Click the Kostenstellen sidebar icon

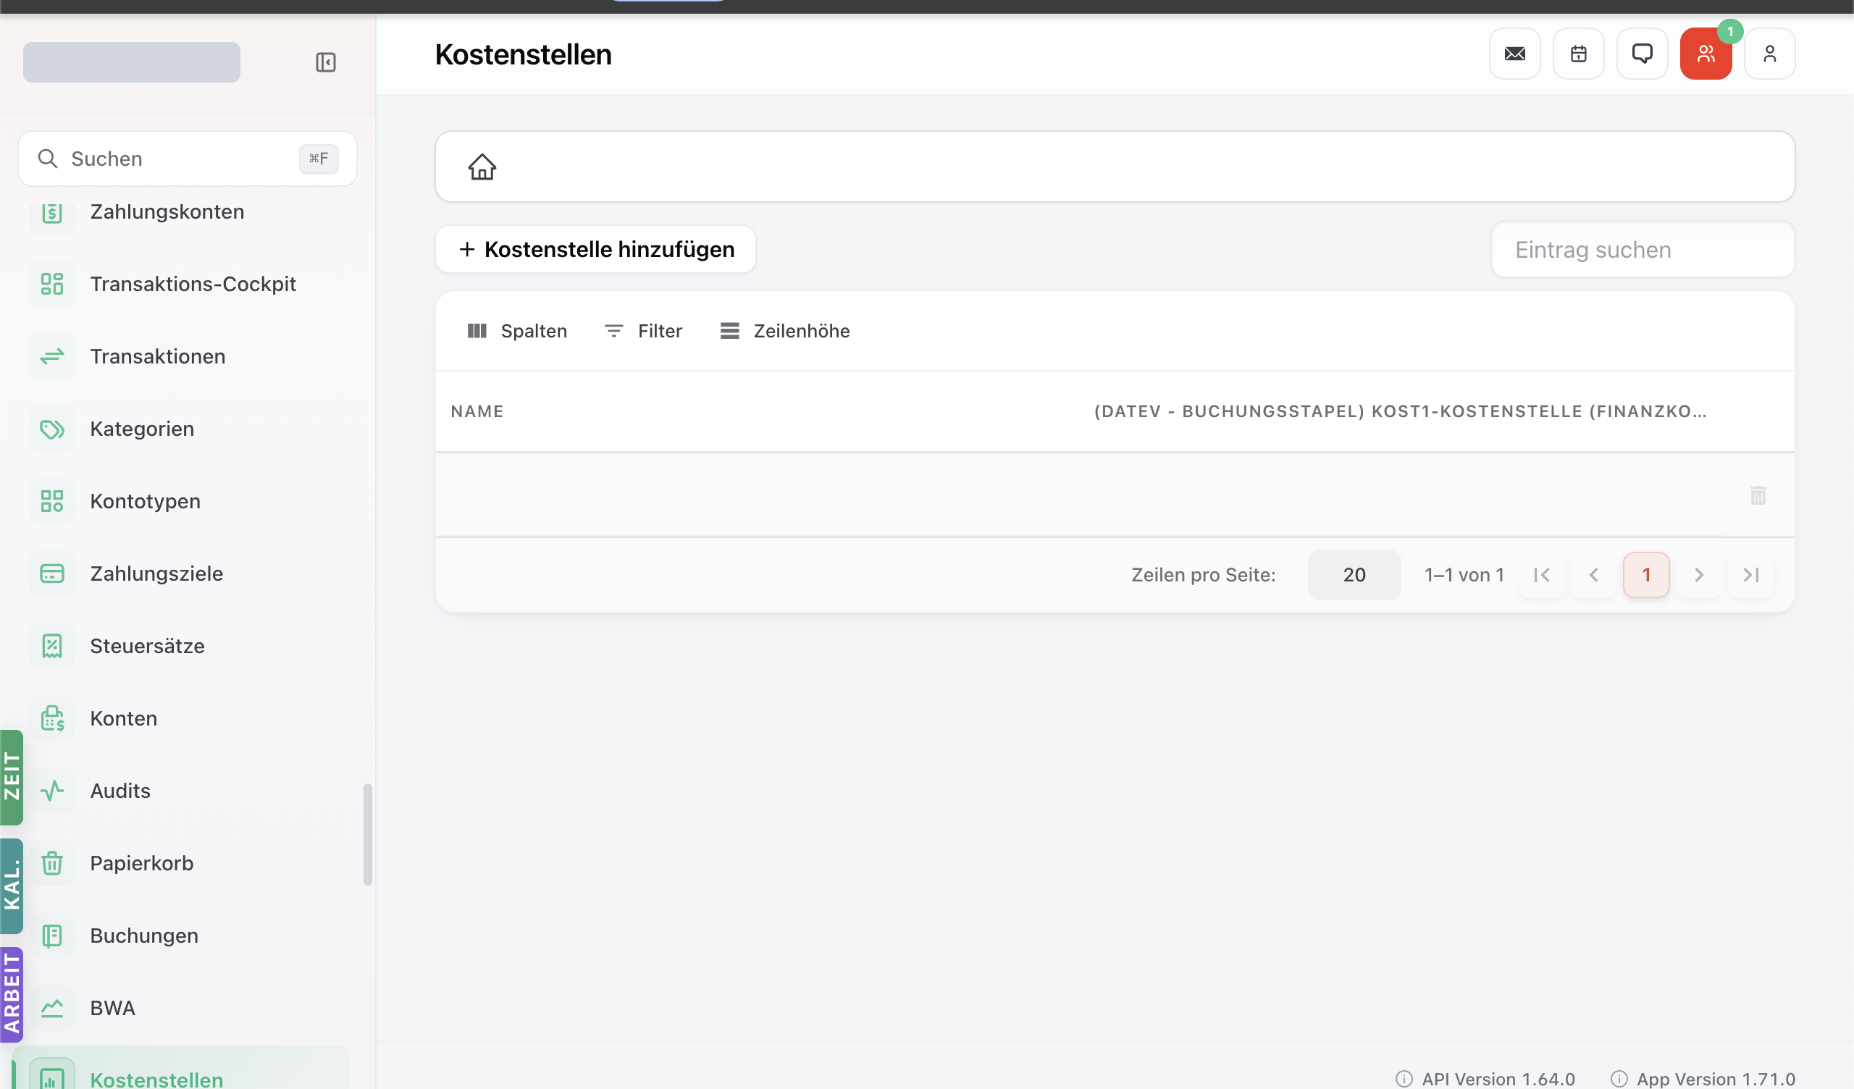[51, 1075]
